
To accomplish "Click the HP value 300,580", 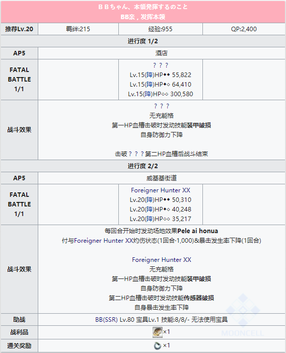I will pos(182,94).
